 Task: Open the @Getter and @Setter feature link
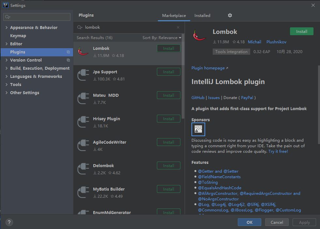(x=218, y=171)
